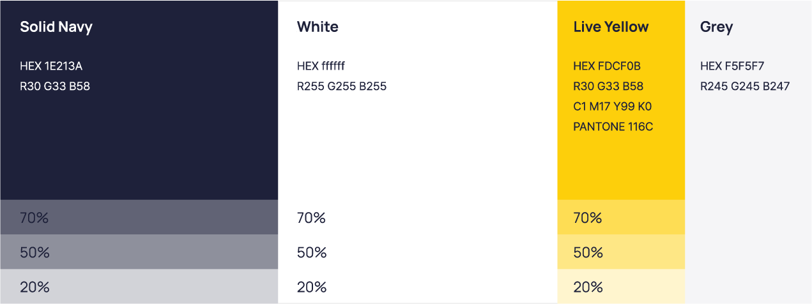Select the Live Yellow 50% tint
This screenshot has height=304, width=812.
(621, 252)
